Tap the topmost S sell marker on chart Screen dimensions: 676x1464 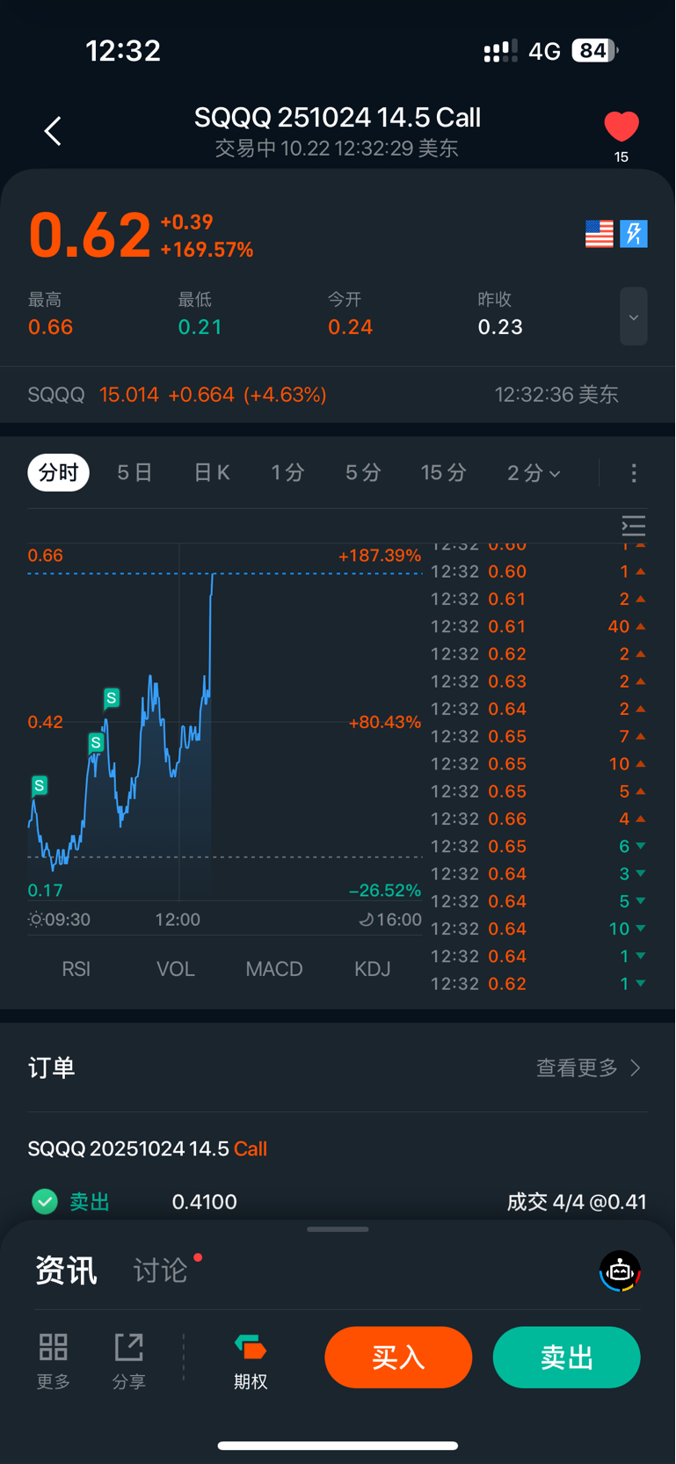[x=112, y=698]
